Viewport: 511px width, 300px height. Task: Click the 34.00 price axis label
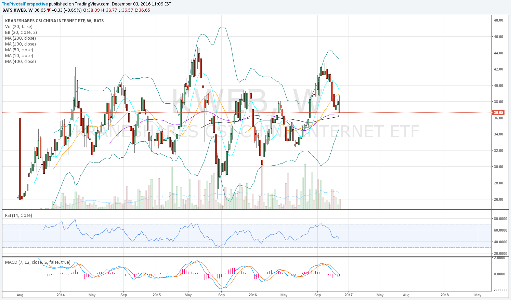pos(498,134)
